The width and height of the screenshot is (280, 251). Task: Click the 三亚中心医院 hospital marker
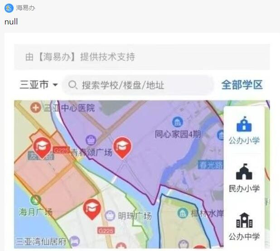coord(36,108)
